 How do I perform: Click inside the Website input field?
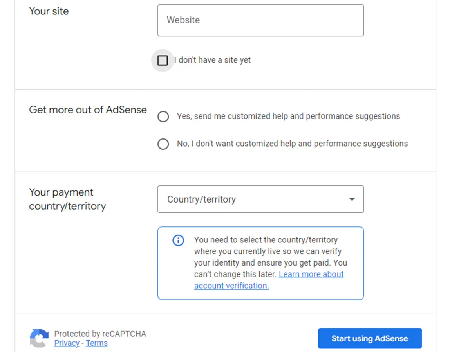pos(260,20)
